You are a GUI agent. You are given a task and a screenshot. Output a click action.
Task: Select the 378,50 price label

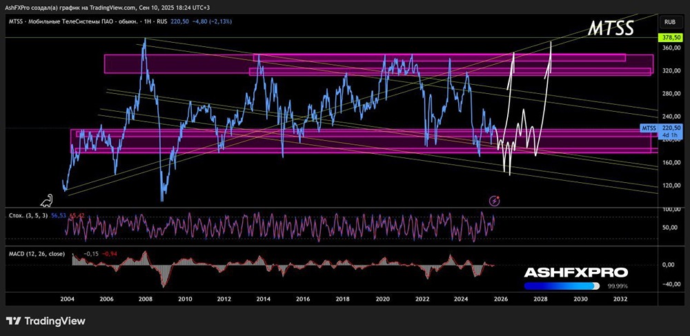click(x=670, y=38)
